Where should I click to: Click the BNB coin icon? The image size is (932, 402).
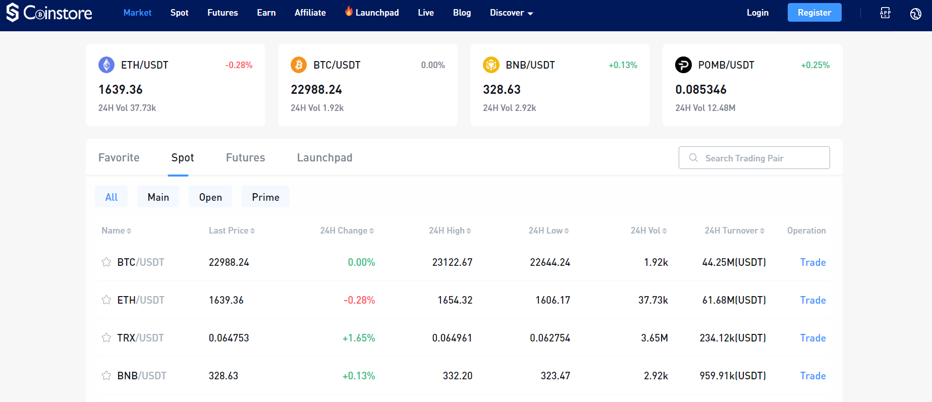(x=491, y=65)
